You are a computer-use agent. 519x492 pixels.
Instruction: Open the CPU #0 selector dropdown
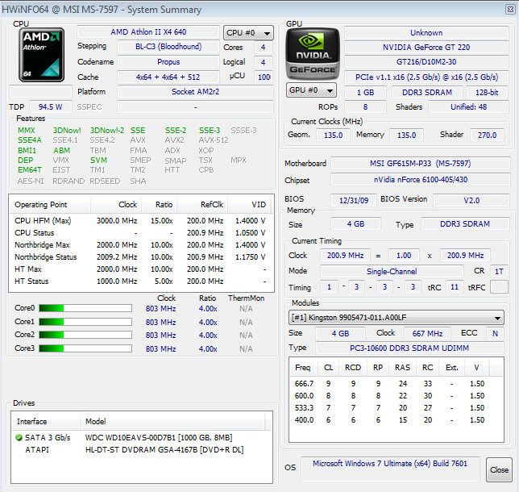point(248,33)
